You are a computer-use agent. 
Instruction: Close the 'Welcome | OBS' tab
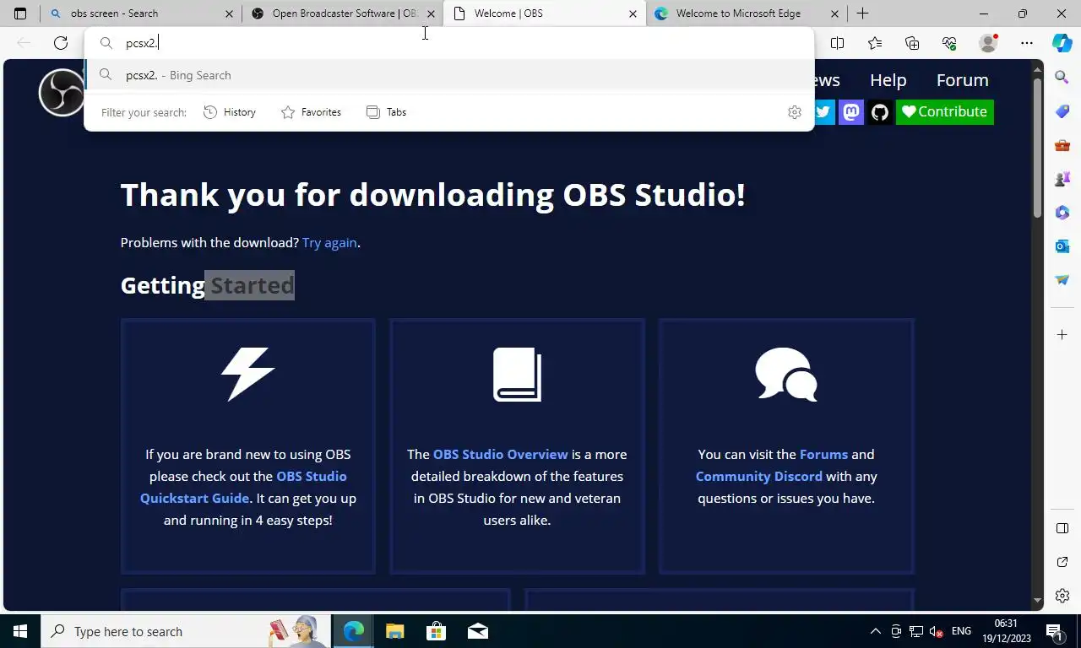633,13
